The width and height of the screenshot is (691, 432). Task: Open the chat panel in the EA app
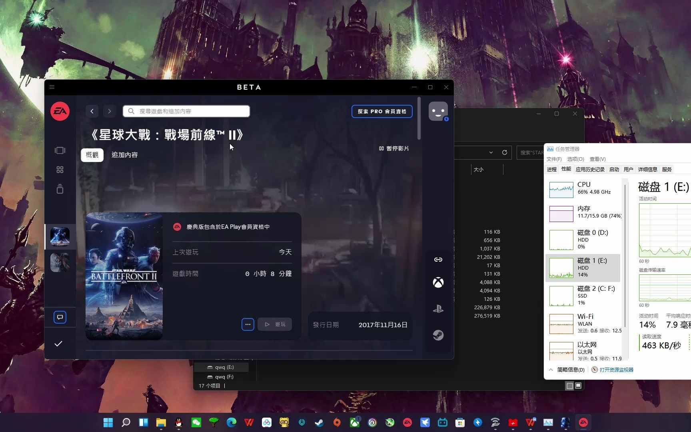coord(60,317)
